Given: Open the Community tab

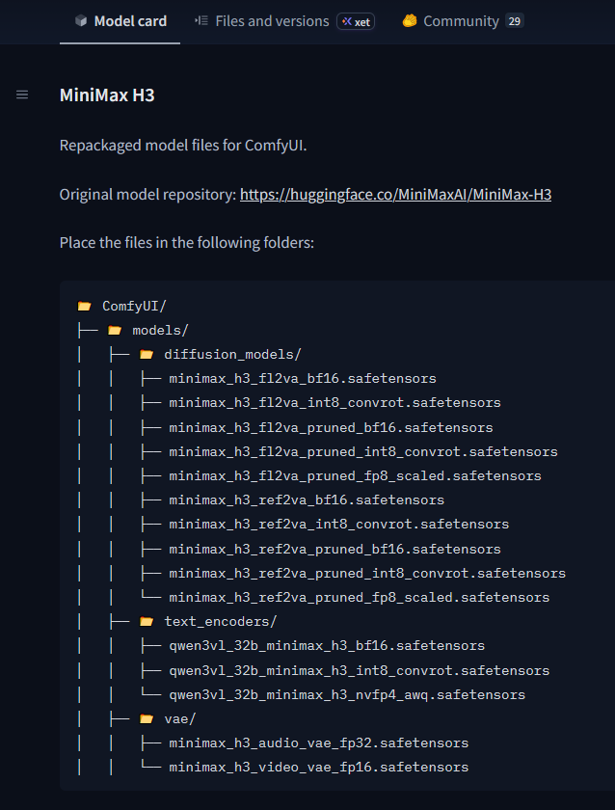Looking at the screenshot, I should 464,21.
